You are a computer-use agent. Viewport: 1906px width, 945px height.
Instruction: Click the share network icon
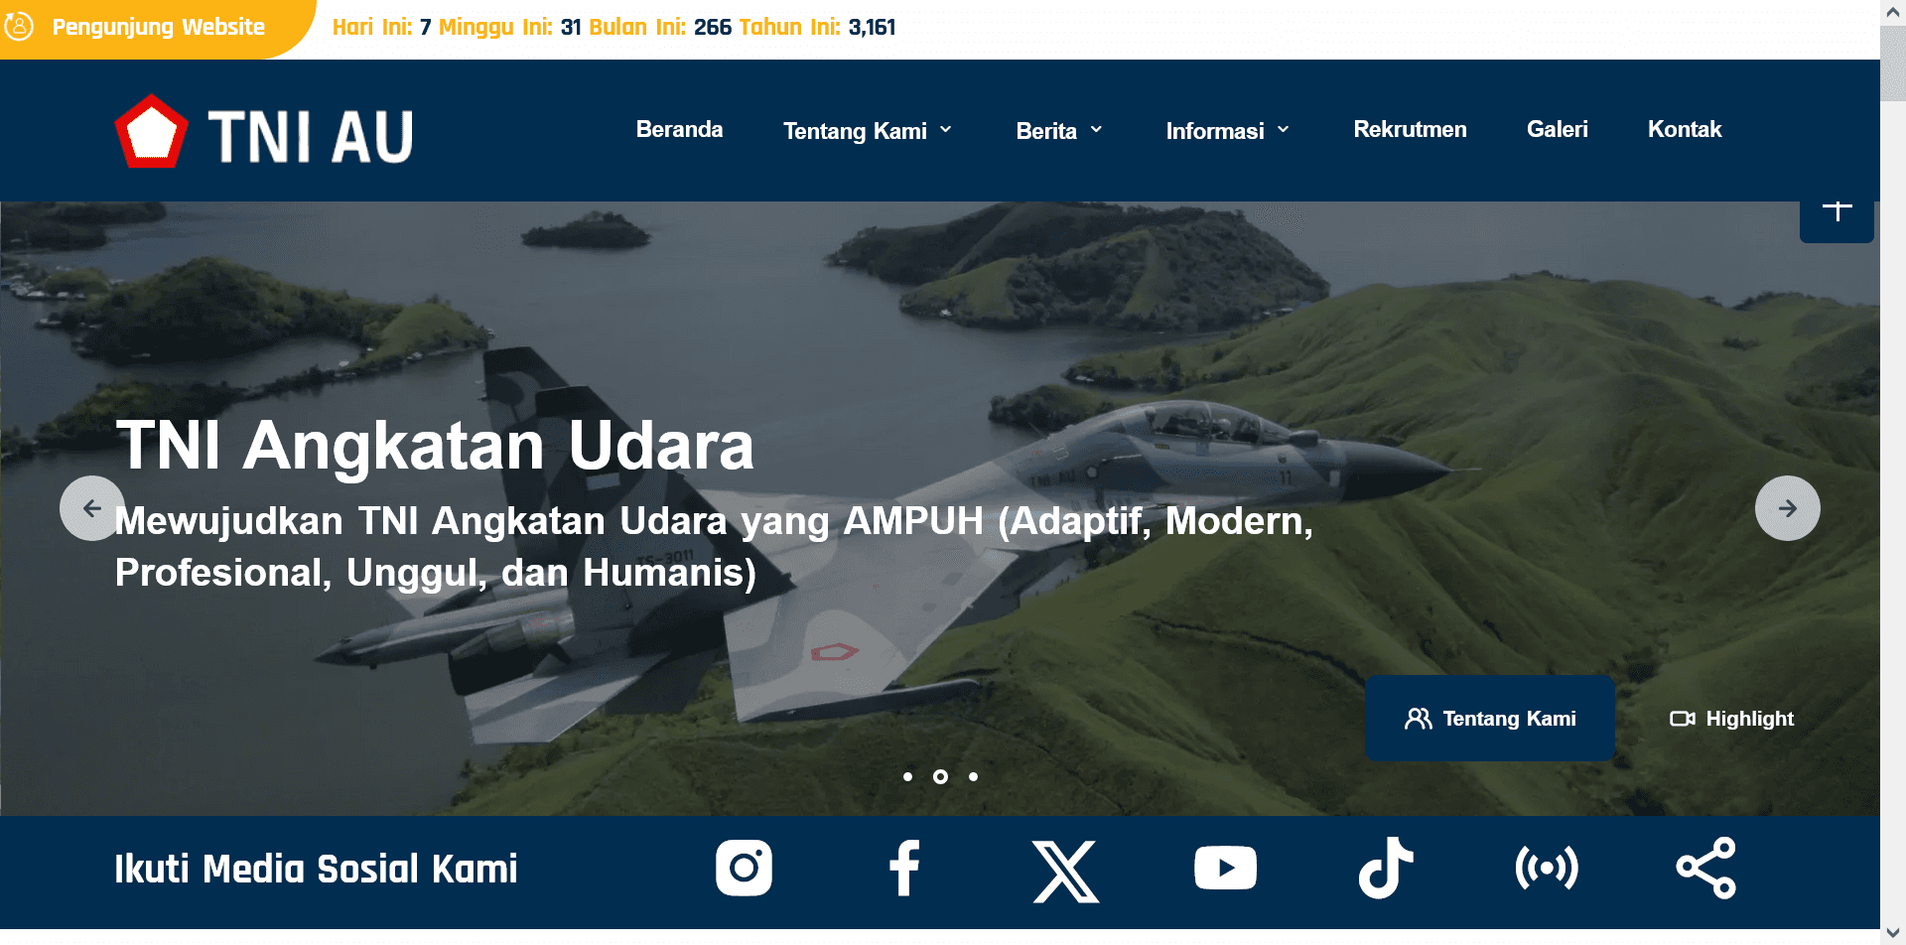[x=1706, y=869]
